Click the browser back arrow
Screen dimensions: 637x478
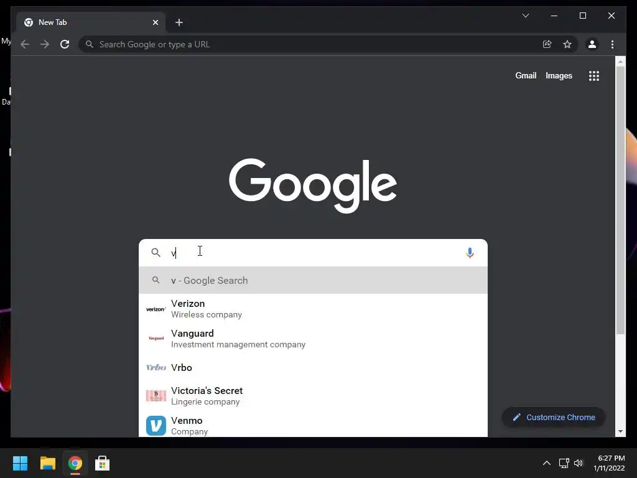coord(25,44)
